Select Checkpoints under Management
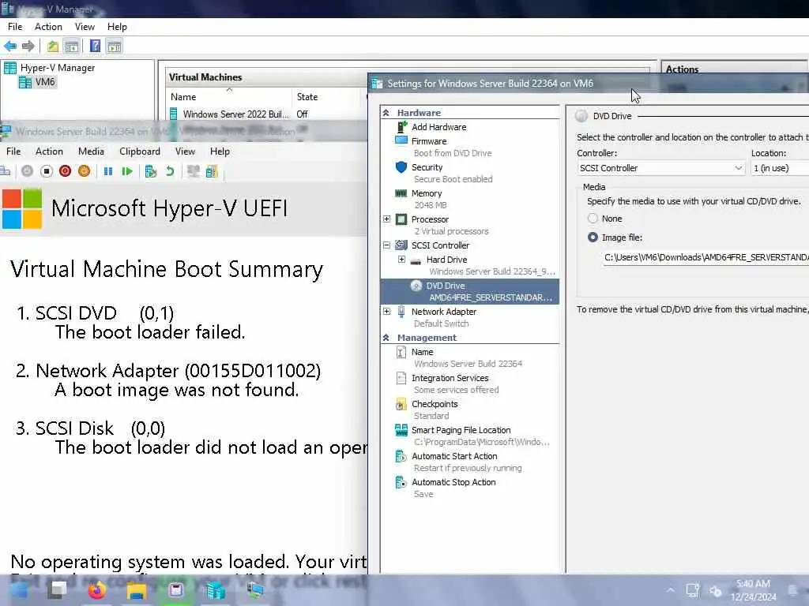 tap(435, 404)
